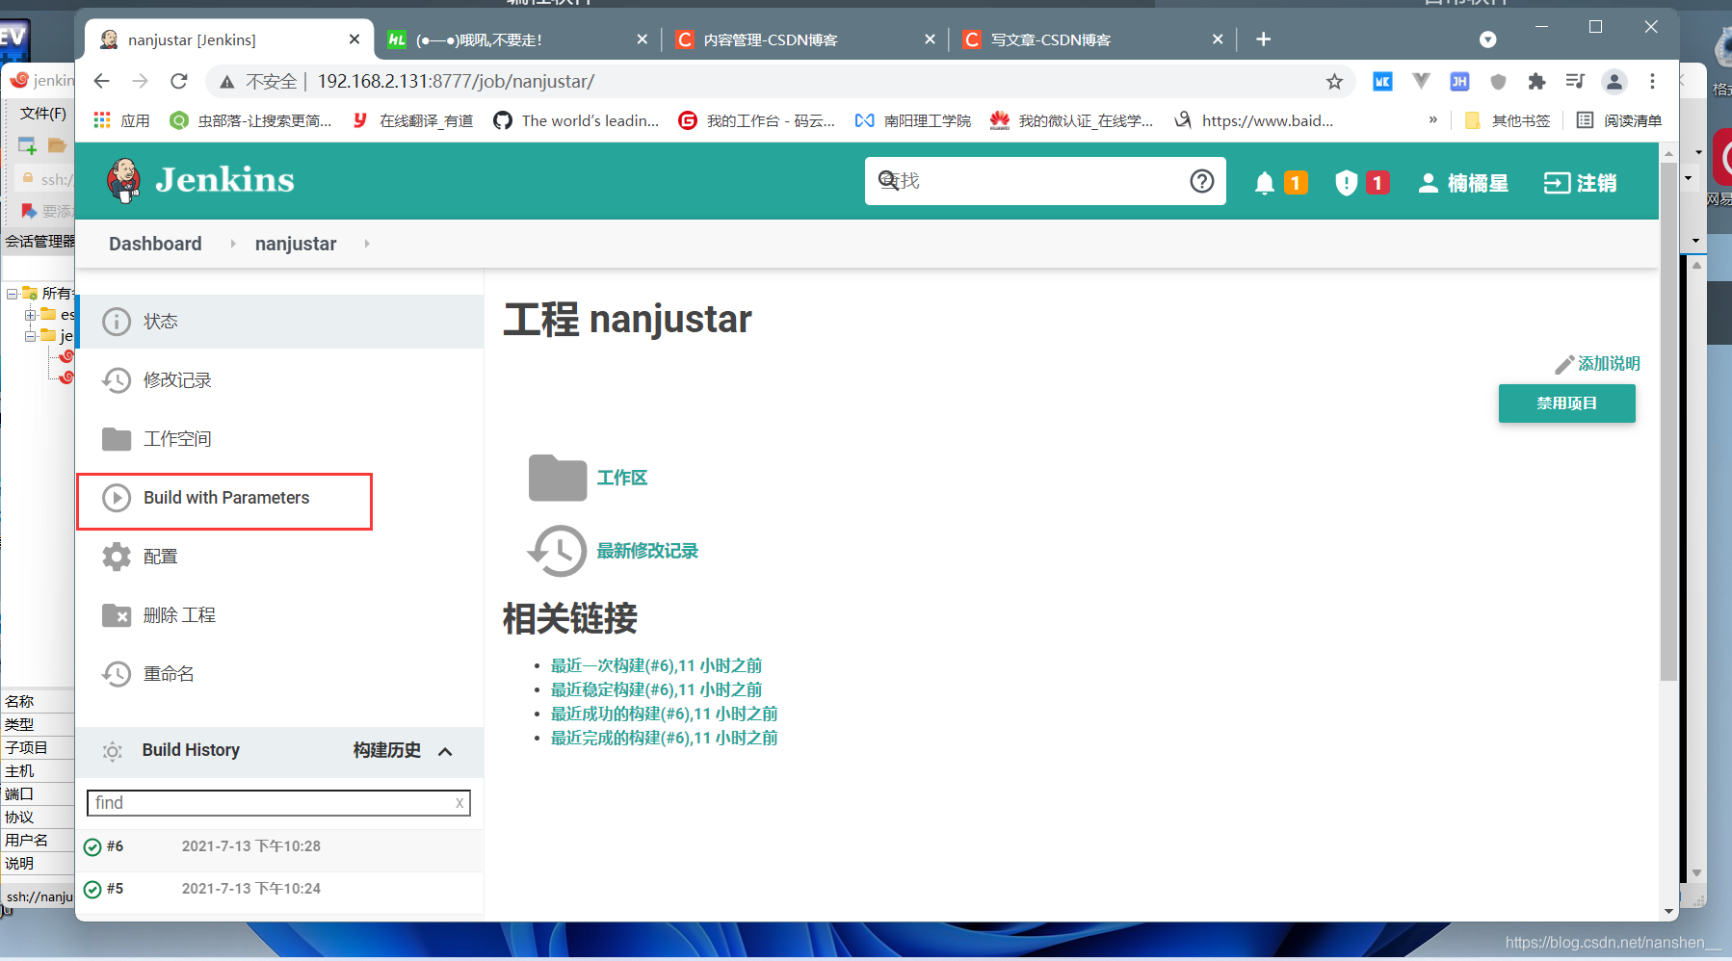1732x961 pixels.
Task: Open the 工作空间 folder icon
Action: 116,438
